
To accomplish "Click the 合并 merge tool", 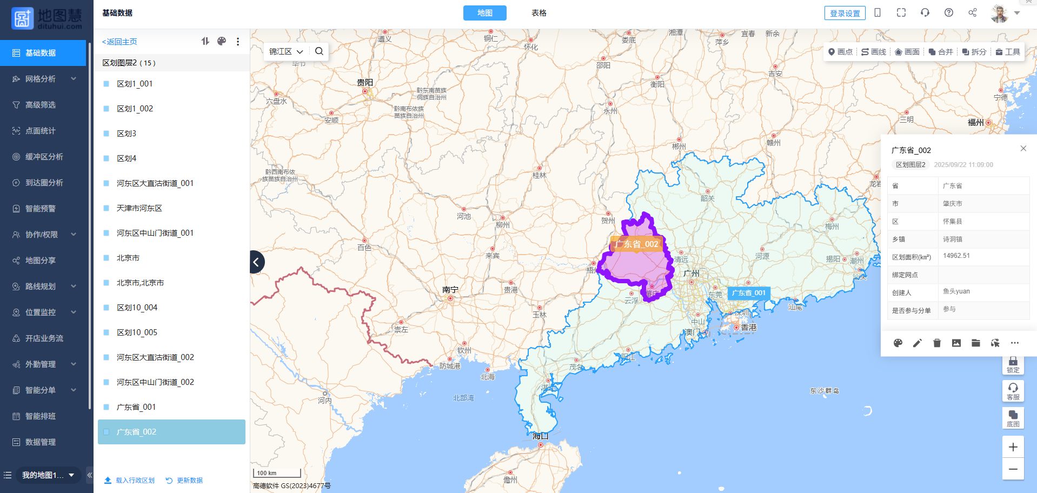I will click(941, 52).
